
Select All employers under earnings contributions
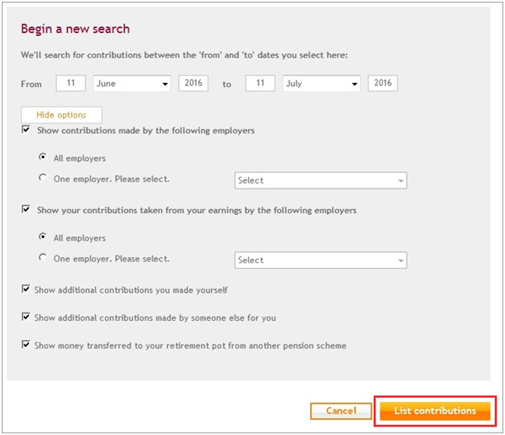[42, 237]
